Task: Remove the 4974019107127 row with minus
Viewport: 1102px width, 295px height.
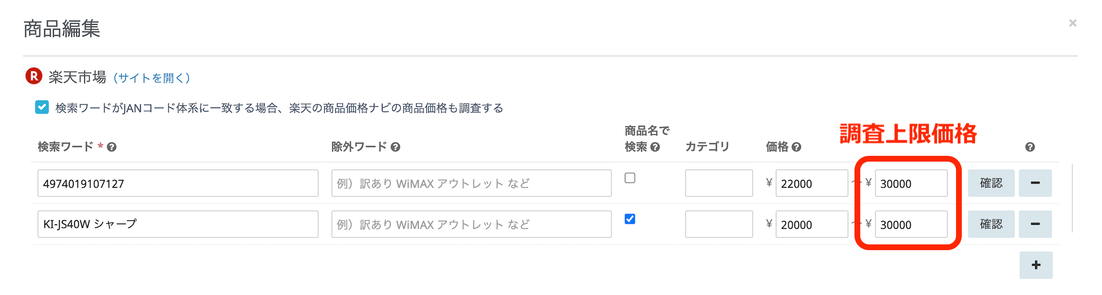Action: (x=1035, y=183)
